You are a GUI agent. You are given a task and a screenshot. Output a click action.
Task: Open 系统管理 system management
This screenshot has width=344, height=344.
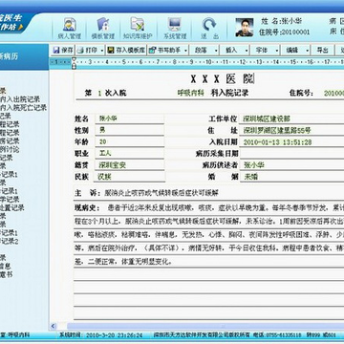[x=175, y=29]
